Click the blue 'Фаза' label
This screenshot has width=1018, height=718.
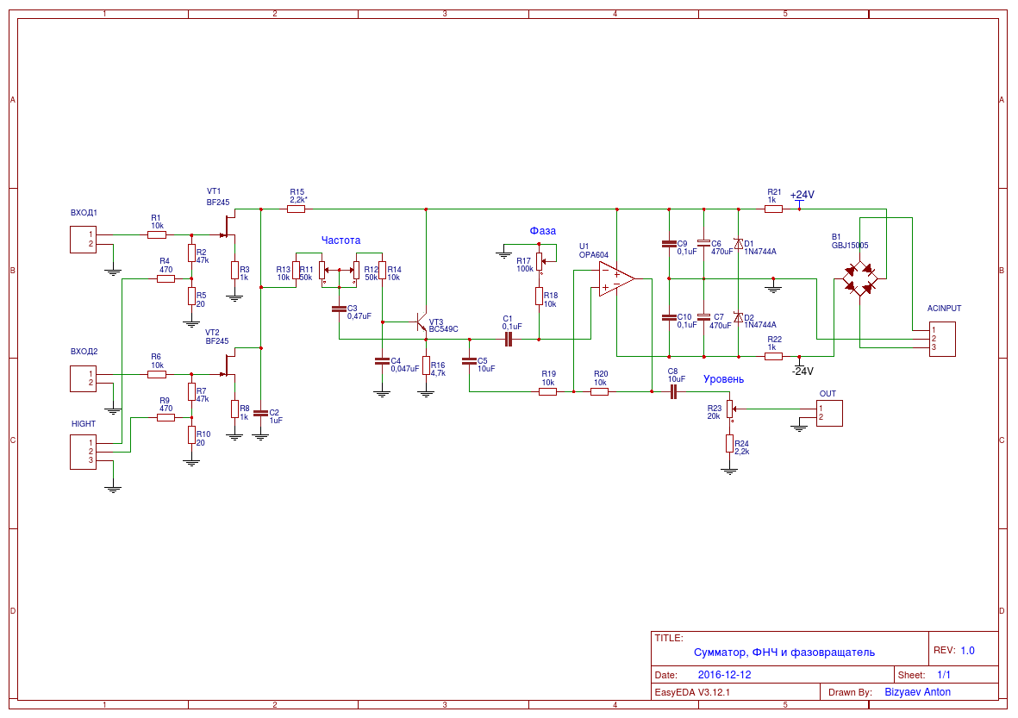(543, 230)
